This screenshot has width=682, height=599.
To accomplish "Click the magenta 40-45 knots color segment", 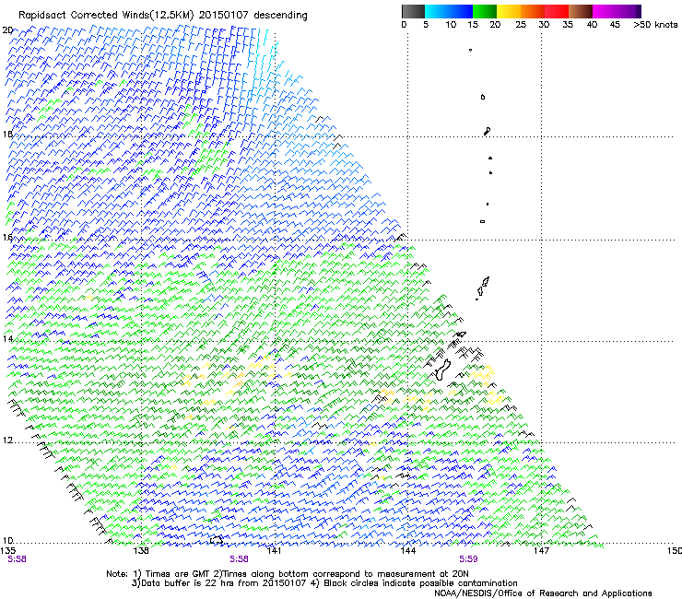I will [605, 11].
